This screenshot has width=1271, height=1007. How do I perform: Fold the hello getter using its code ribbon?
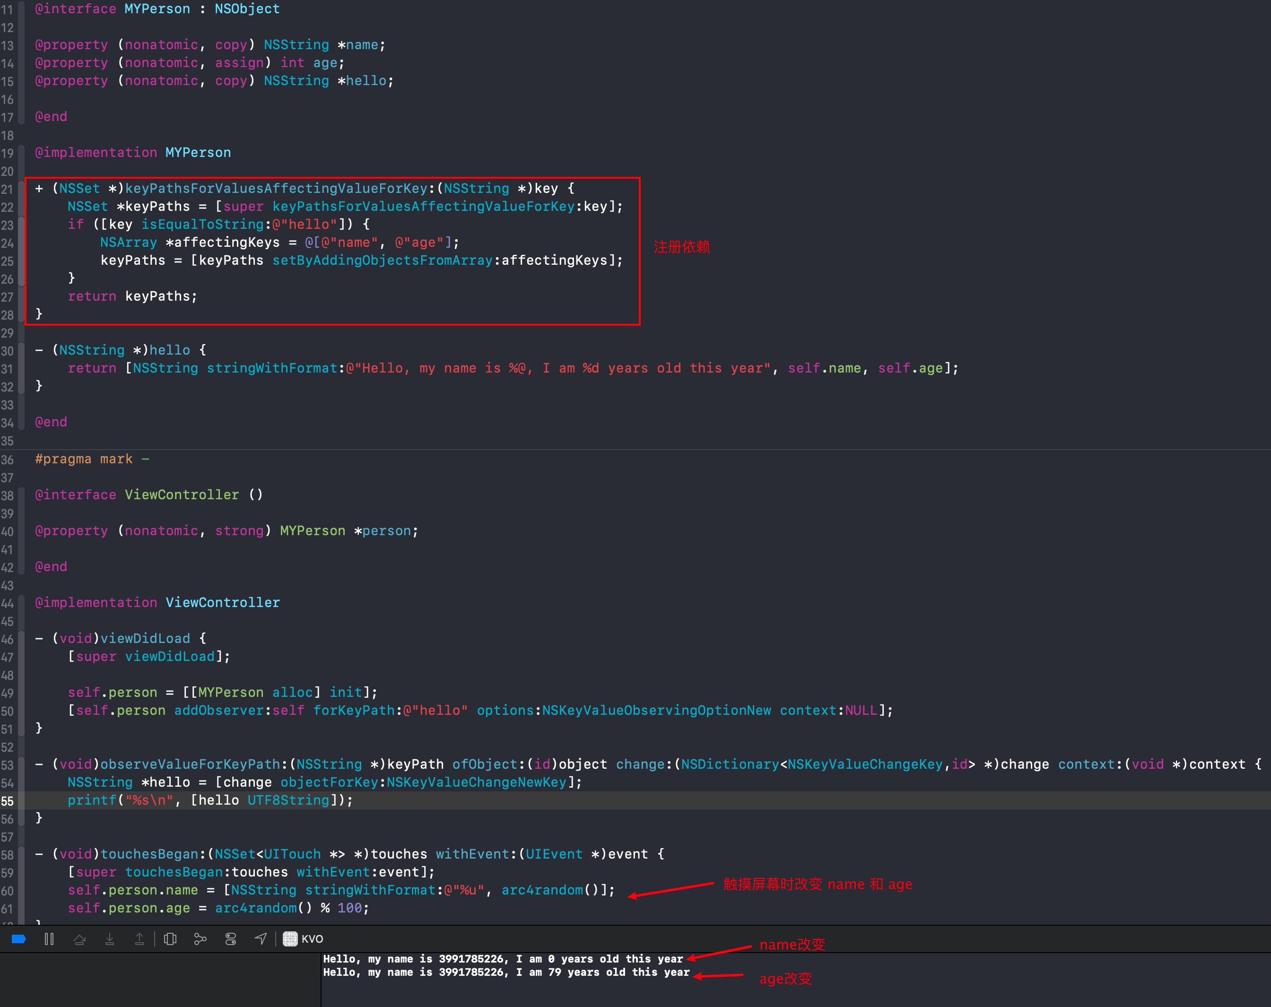pos(21,368)
